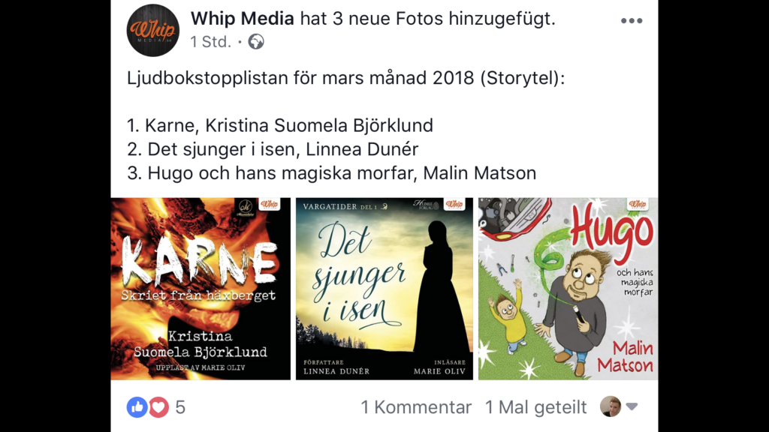Open the Karne book cover photo
This screenshot has width=769, height=432.
(x=201, y=289)
